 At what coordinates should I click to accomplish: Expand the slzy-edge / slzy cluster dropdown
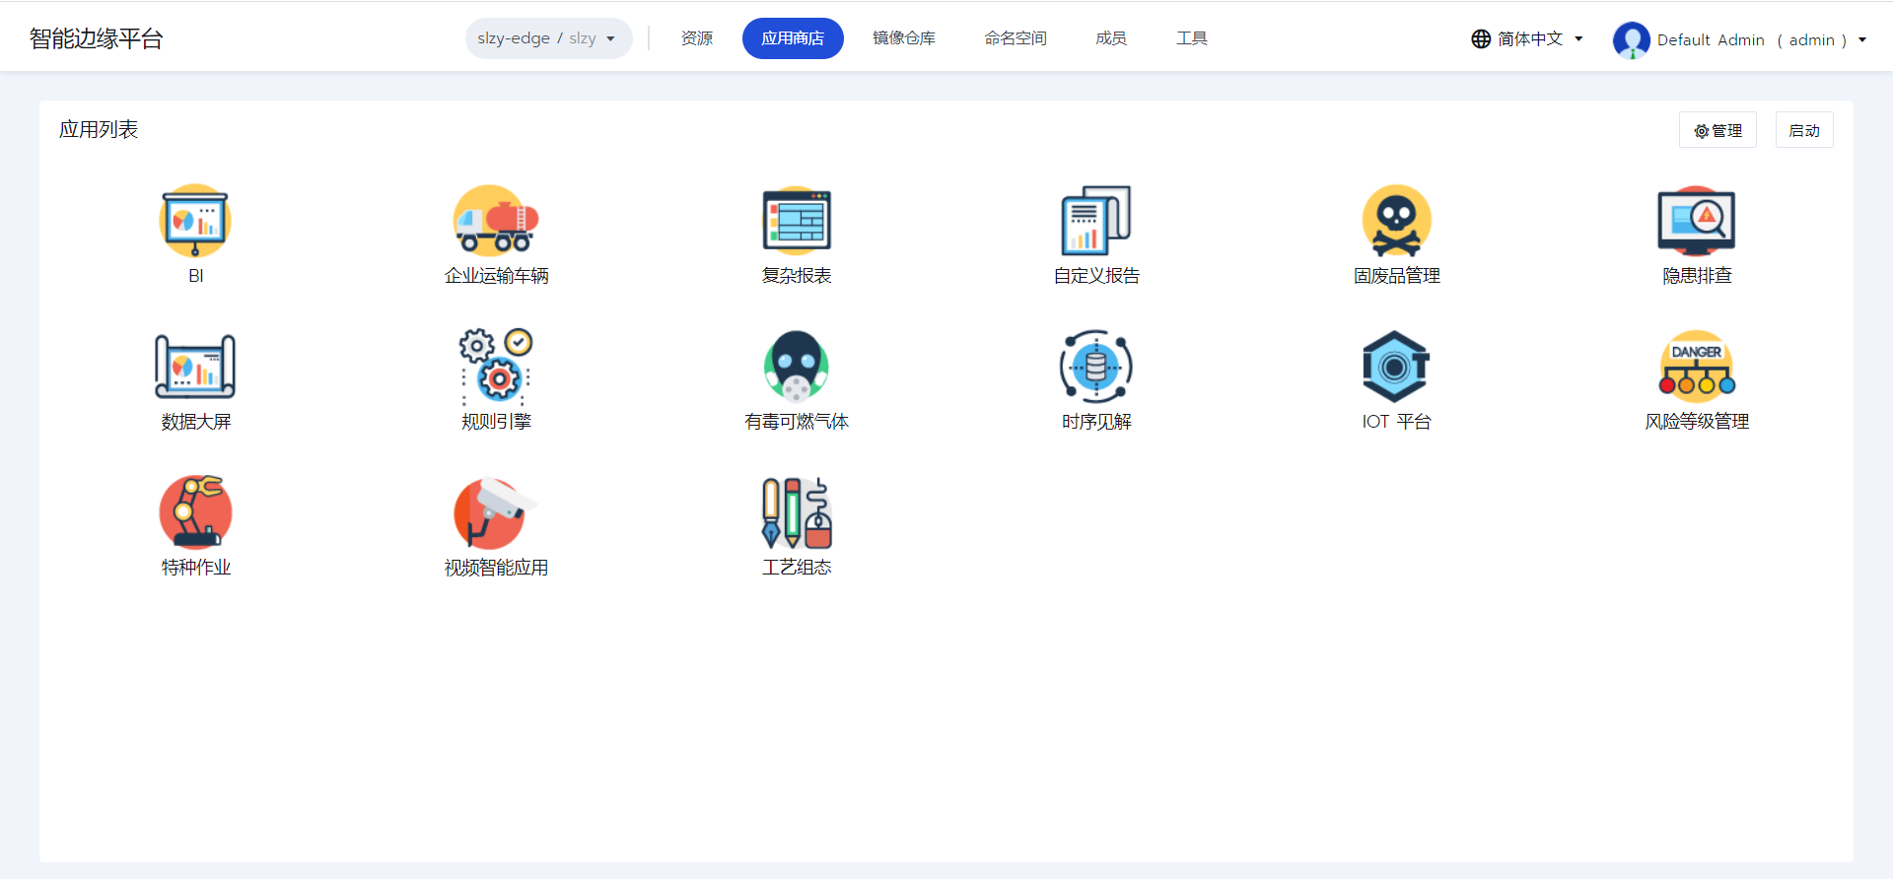tap(548, 38)
